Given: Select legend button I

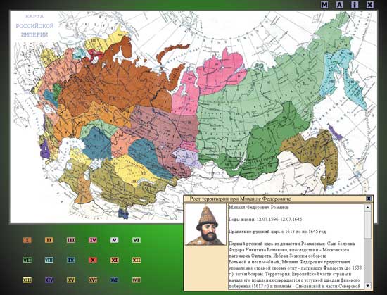Looking at the screenshot, I should pos(27,240).
